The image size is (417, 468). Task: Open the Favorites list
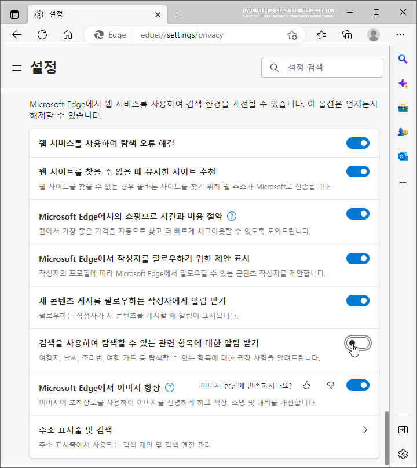(321, 35)
